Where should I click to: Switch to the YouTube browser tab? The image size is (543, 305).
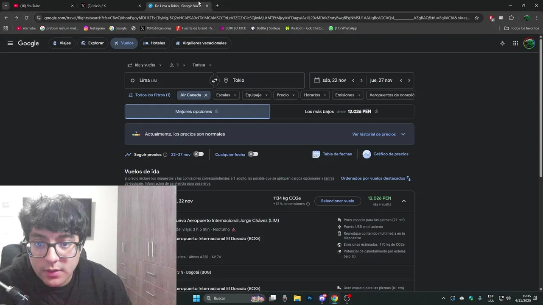[x=42, y=6]
